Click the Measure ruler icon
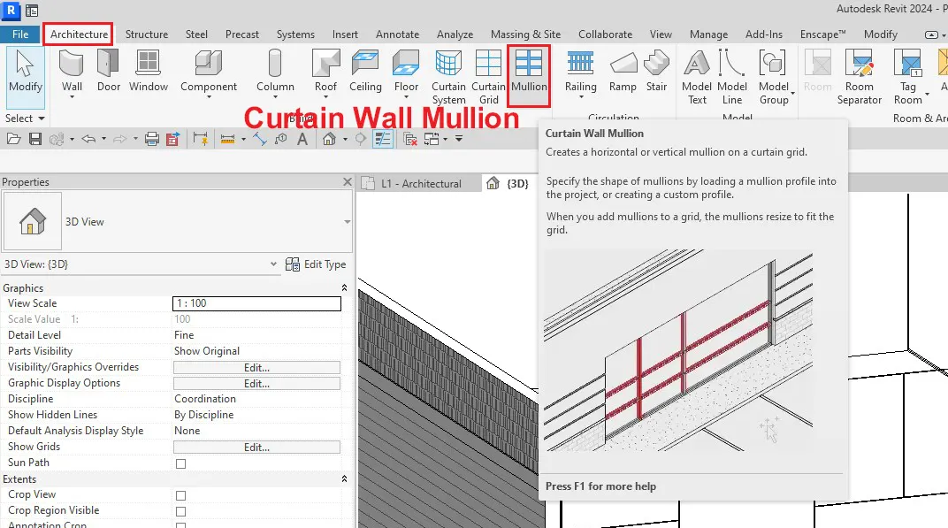 coord(227,139)
